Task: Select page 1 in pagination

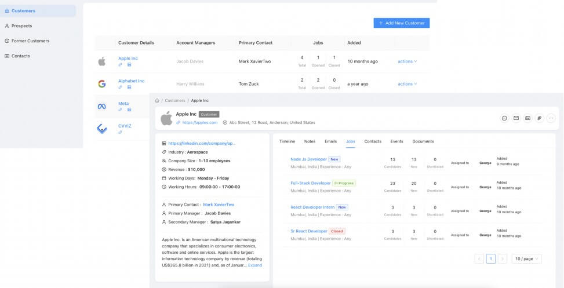Action: coord(491,259)
